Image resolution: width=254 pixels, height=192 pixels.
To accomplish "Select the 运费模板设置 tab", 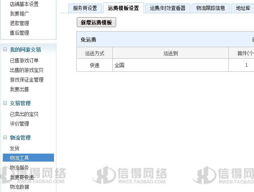I will tap(123, 8).
